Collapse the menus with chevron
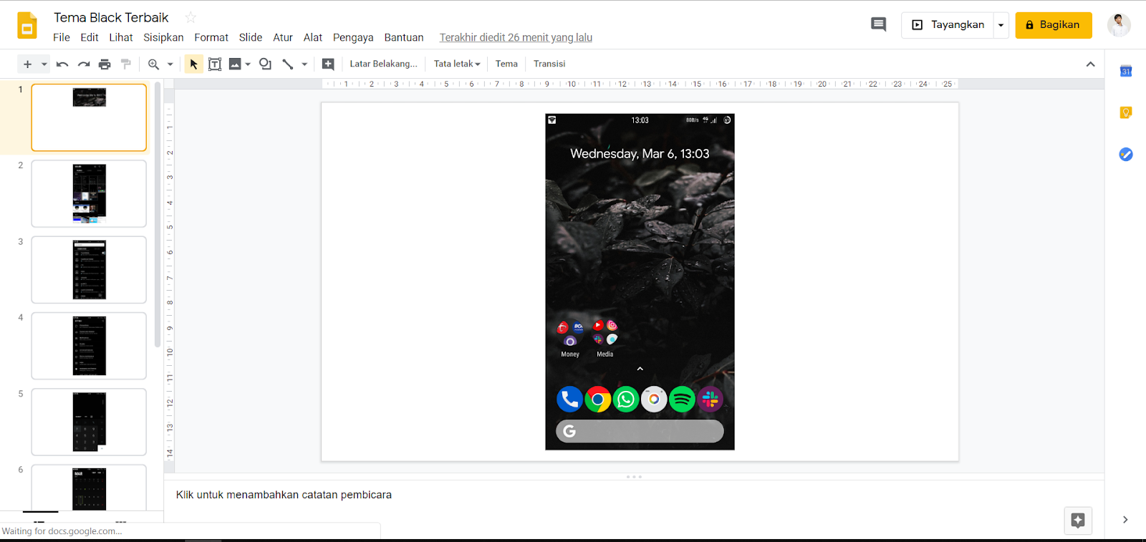Screen dimensions: 1146x542 [x=1090, y=64]
